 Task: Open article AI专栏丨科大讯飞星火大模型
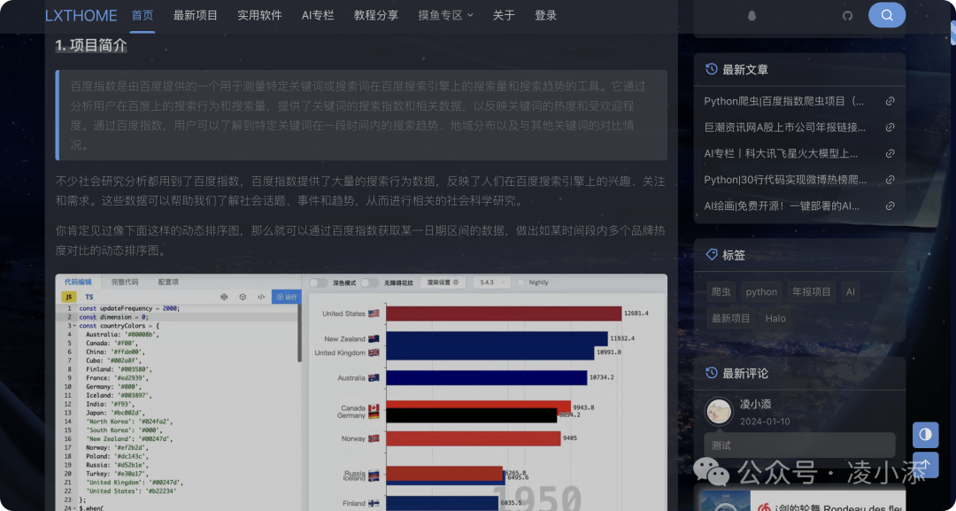click(x=781, y=154)
